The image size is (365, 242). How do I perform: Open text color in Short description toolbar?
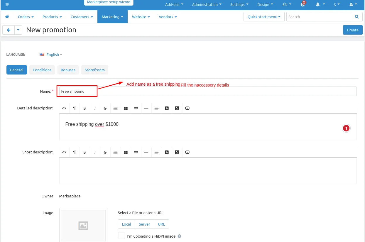(167, 152)
